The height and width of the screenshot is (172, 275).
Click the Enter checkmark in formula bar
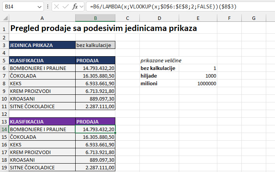pyautogui.click(x=66, y=7)
